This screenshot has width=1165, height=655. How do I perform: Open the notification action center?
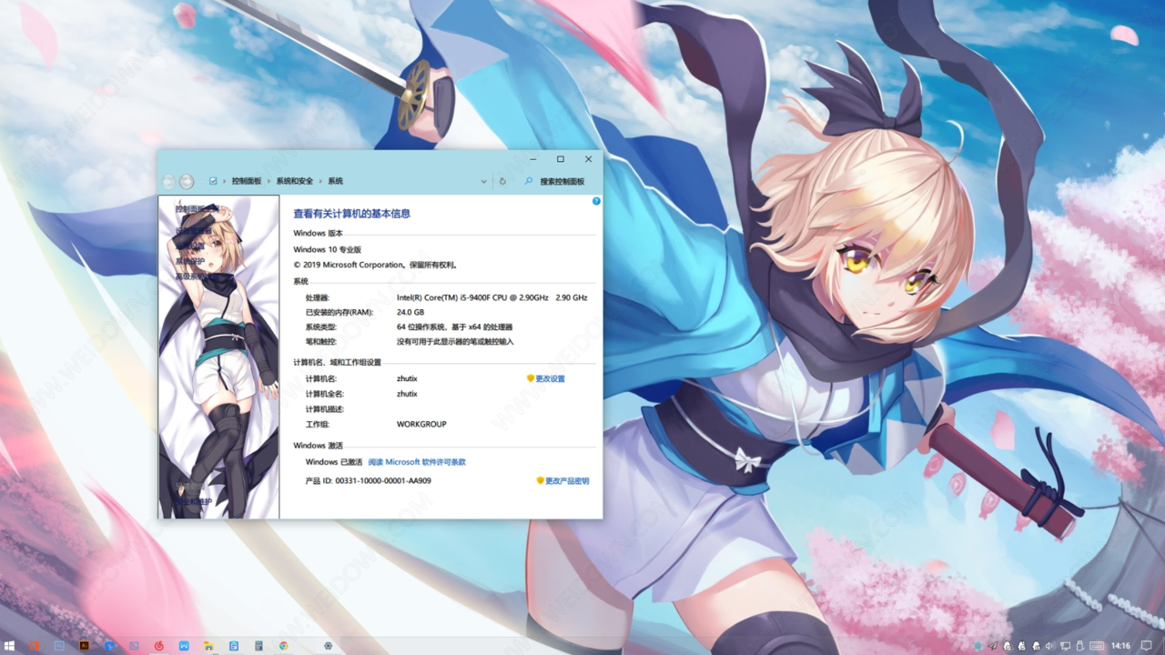tap(1146, 646)
